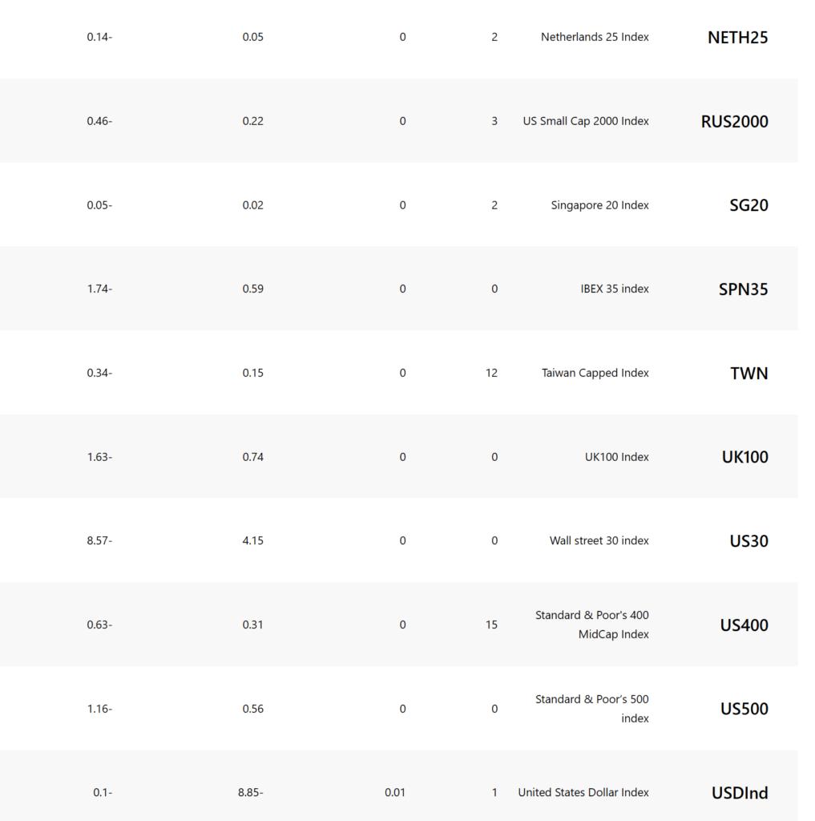Select the USDInd symbol
This screenshot has height=821, width=815.
740,793
